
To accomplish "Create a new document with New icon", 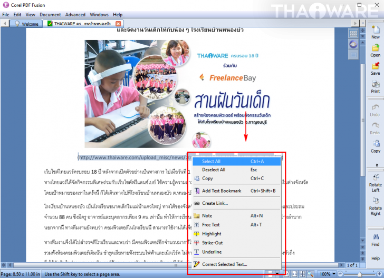I will tap(376, 30).
